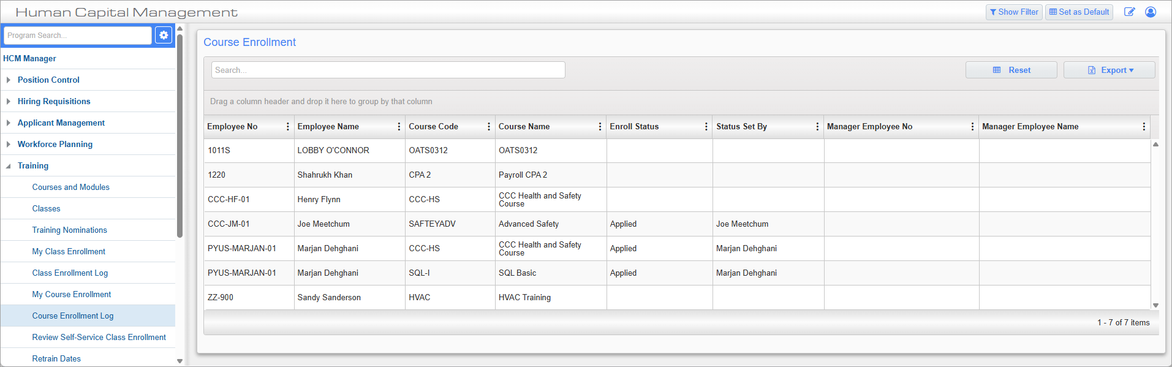This screenshot has height=367, width=1172.
Task: Click Set as Default button
Action: (x=1079, y=12)
